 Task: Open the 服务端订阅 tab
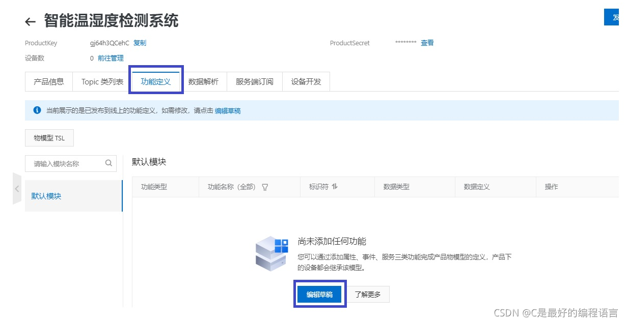254,81
